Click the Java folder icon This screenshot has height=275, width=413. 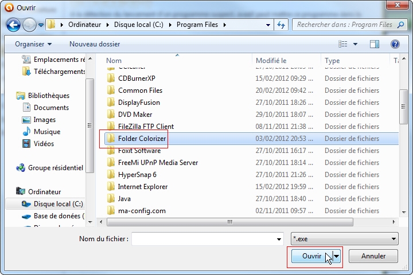pos(111,199)
